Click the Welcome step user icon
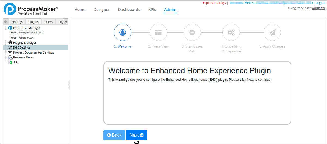This screenshot has width=327, height=144. [123, 32]
